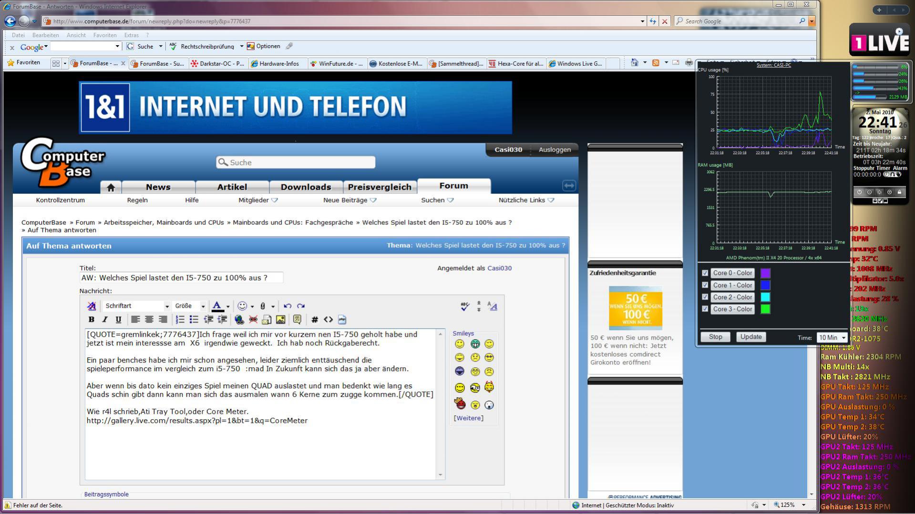Screen dimensions: 915x514
Task: Expand the attachment paperclip dropdown arrow
Action: [273, 306]
